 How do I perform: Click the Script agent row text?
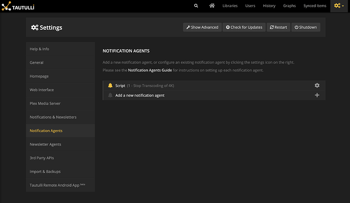coord(145,86)
